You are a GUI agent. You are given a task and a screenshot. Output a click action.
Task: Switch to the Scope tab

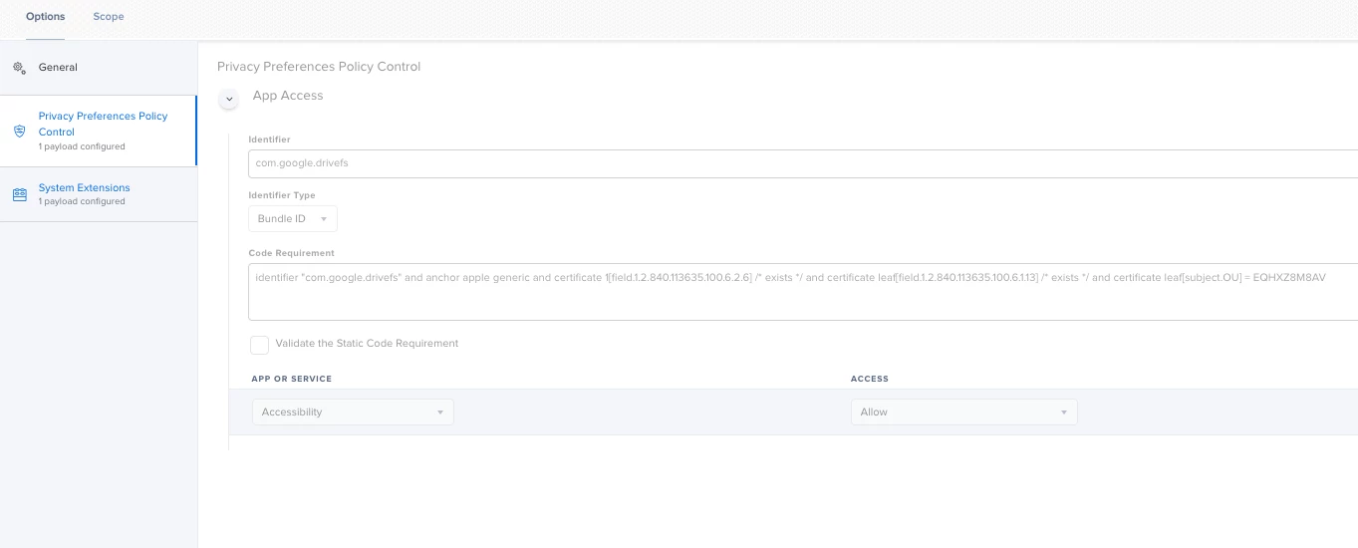109,17
